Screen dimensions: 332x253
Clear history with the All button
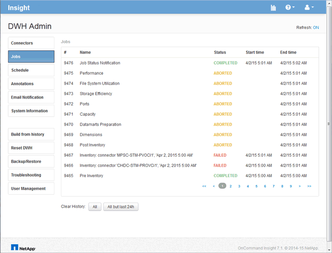[95, 206]
